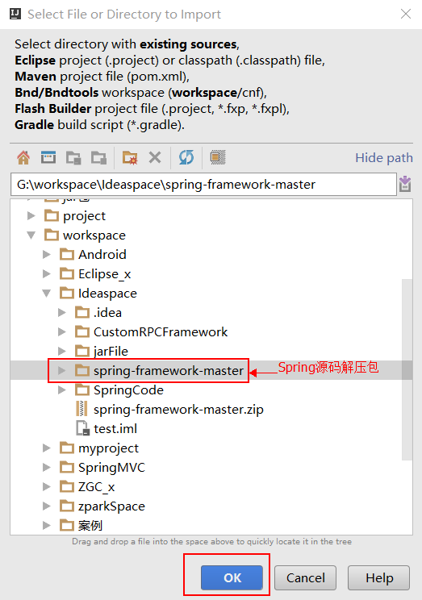Expand the .idea folder
Viewport: 422px width, 600px height.
[x=61, y=313]
